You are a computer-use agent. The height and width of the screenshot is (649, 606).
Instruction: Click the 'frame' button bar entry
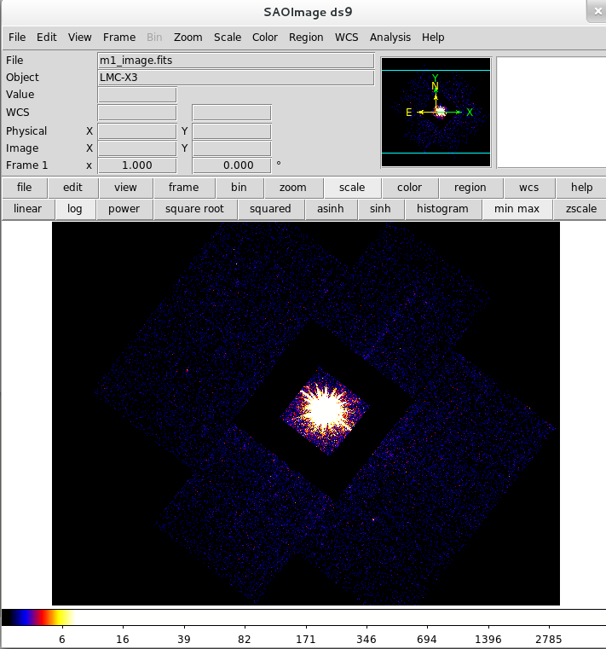(x=183, y=188)
